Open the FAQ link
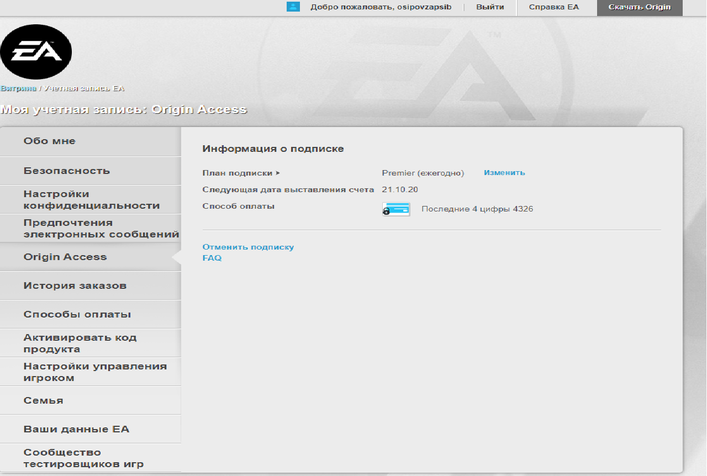The width and height of the screenshot is (707, 476). point(212,258)
